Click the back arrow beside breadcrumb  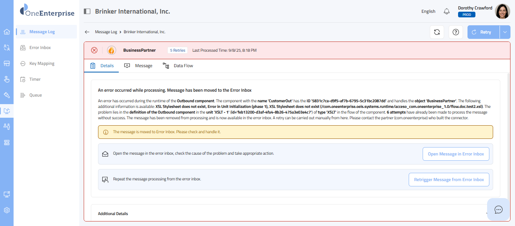tap(87, 32)
